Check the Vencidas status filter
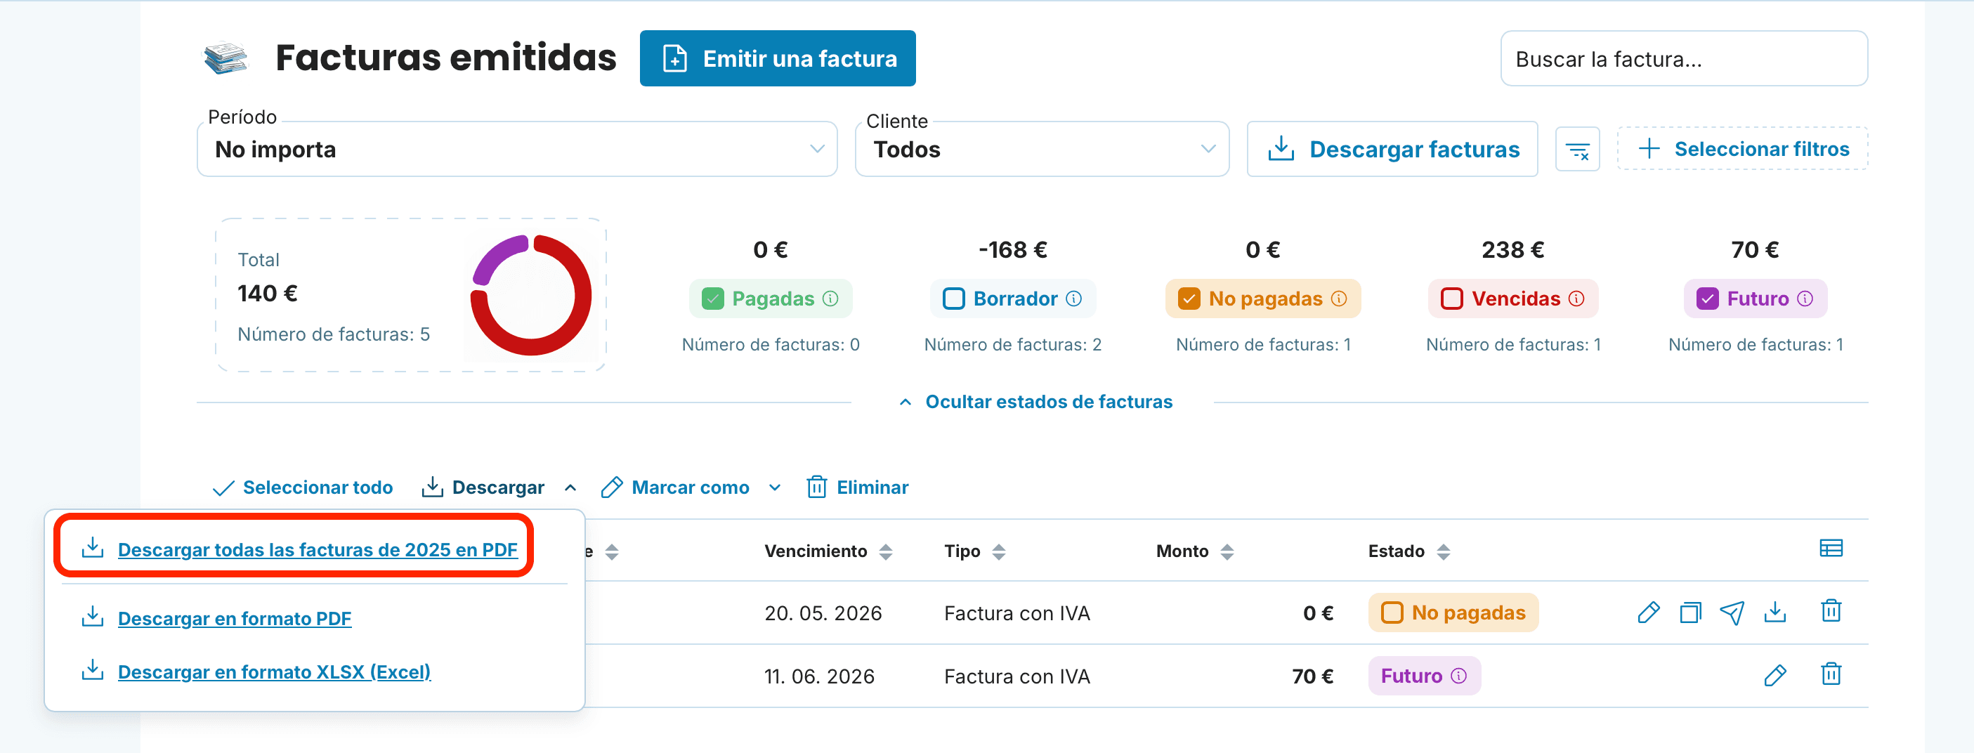This screenshot has width=1974, height=753. coord(1451,299)
